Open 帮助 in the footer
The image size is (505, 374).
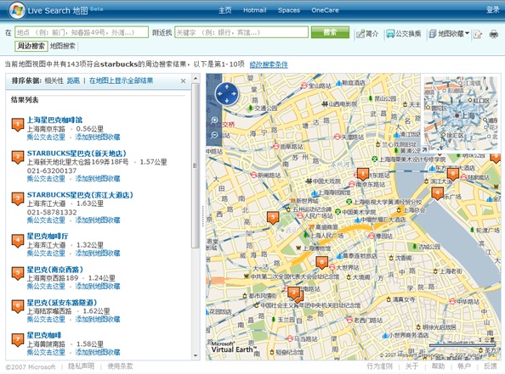(438, 366)
